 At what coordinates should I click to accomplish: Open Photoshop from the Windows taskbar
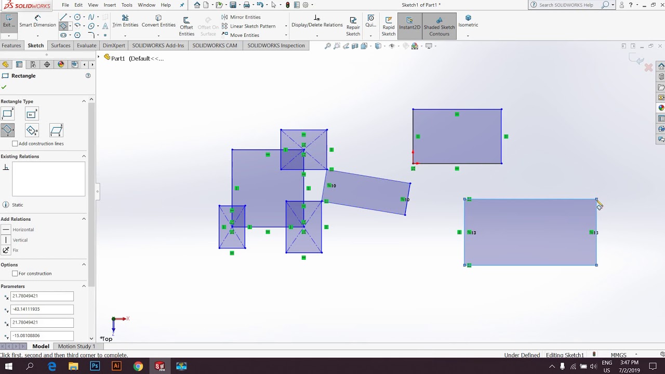(95, 366)
